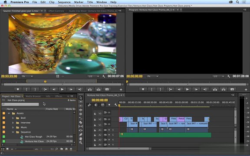Toggle Snap in timeline
This screenshot has height=156, width=250.
[x=96, y=105]
